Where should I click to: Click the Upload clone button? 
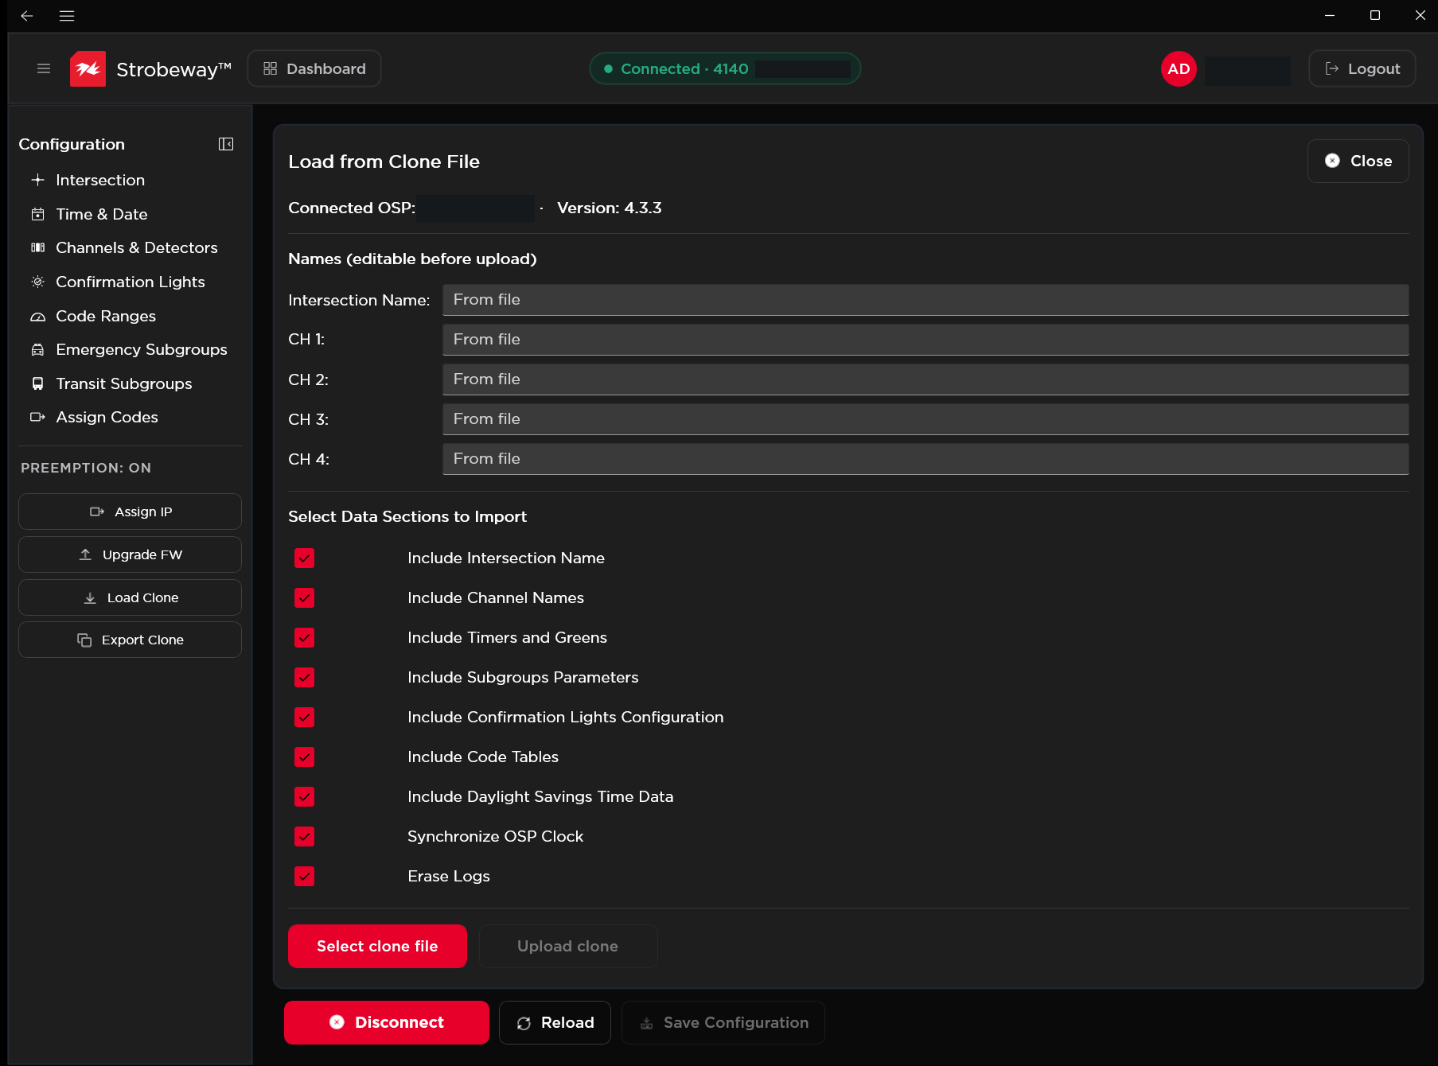pyautogui.click(x=568, y=946)
